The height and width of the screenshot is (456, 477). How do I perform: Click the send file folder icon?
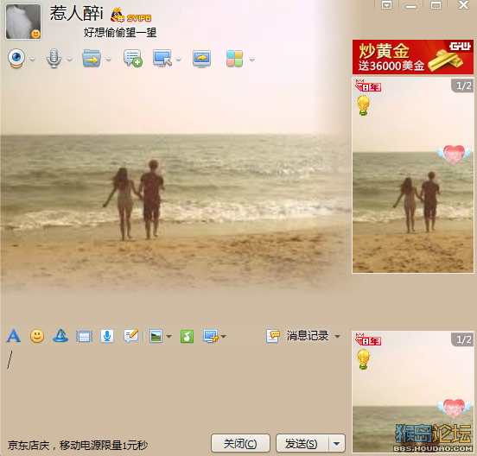[x=92, y=58]
